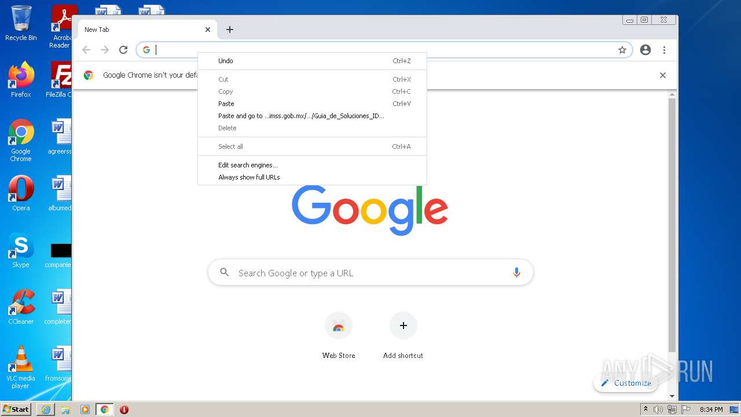Open the media player taskbar icon
Screen dimensions: 741x417
click(x=85, y=409)
